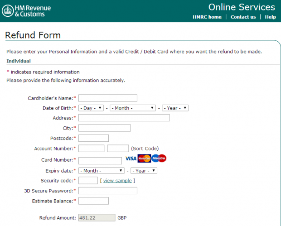Screen dimensions: 281x226
Task: Click the Maestro card logo
Action: (x=159, y=159)
